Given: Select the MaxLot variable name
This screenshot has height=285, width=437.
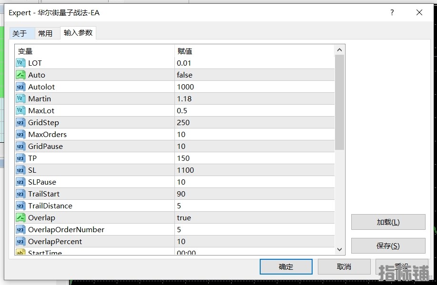Looking at the screenshot, I should (x=41, y=111).
